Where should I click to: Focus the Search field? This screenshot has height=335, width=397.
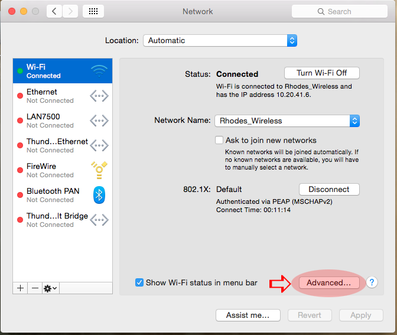(x=340, y=11)
